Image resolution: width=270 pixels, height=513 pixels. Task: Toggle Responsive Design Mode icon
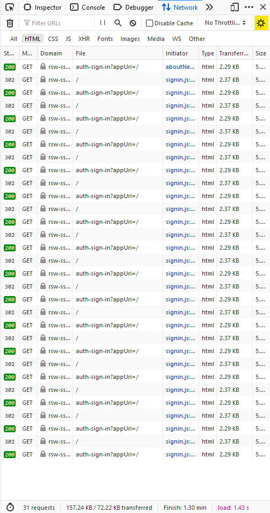click(x=235, y=7)
